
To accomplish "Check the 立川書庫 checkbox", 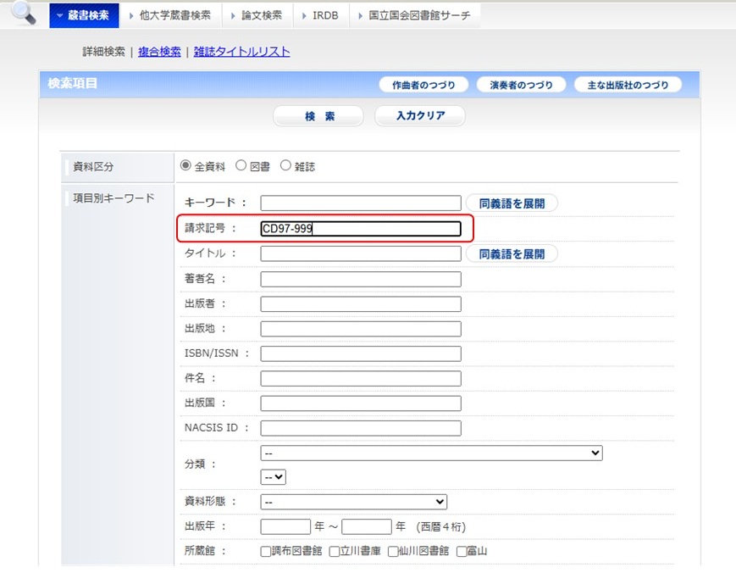I will (x=335, y=552).
